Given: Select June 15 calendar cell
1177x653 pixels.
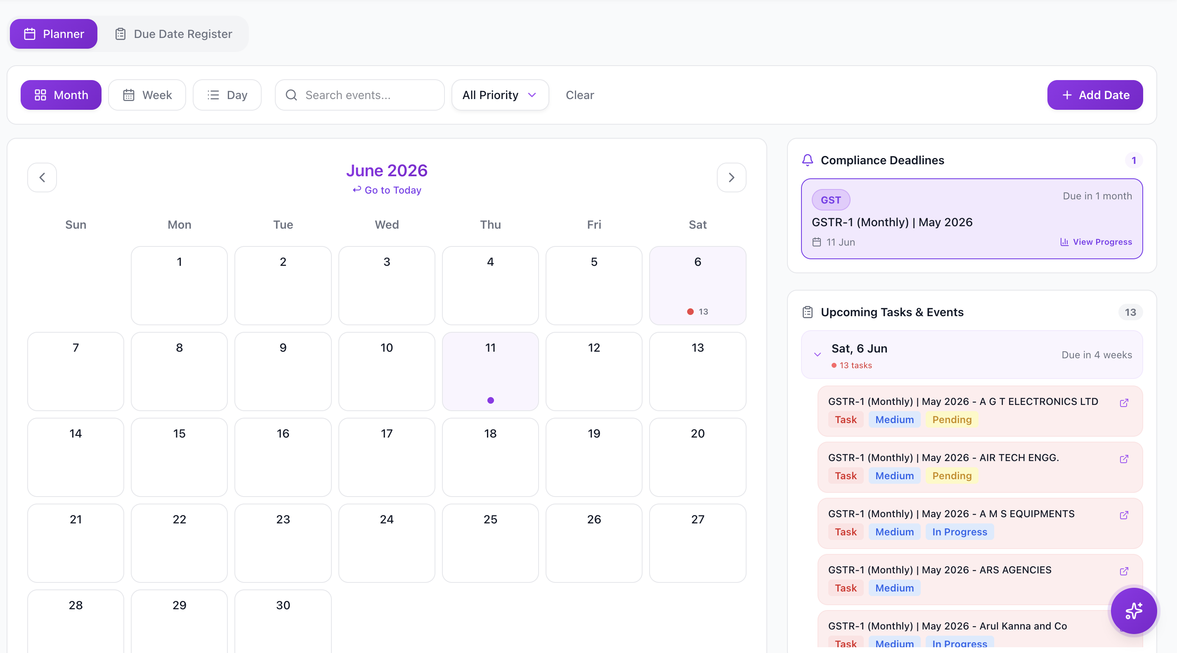Looking at the screenshot, I should [x=179, y=457].
